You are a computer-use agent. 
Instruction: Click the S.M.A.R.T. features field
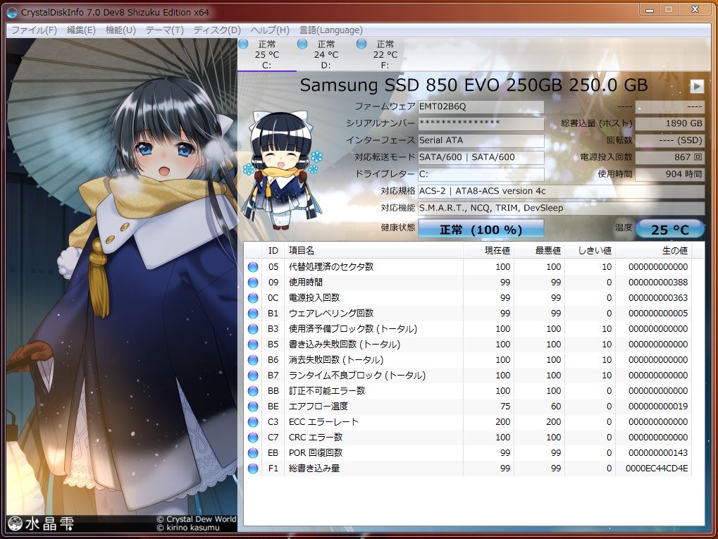pos(561,208)
